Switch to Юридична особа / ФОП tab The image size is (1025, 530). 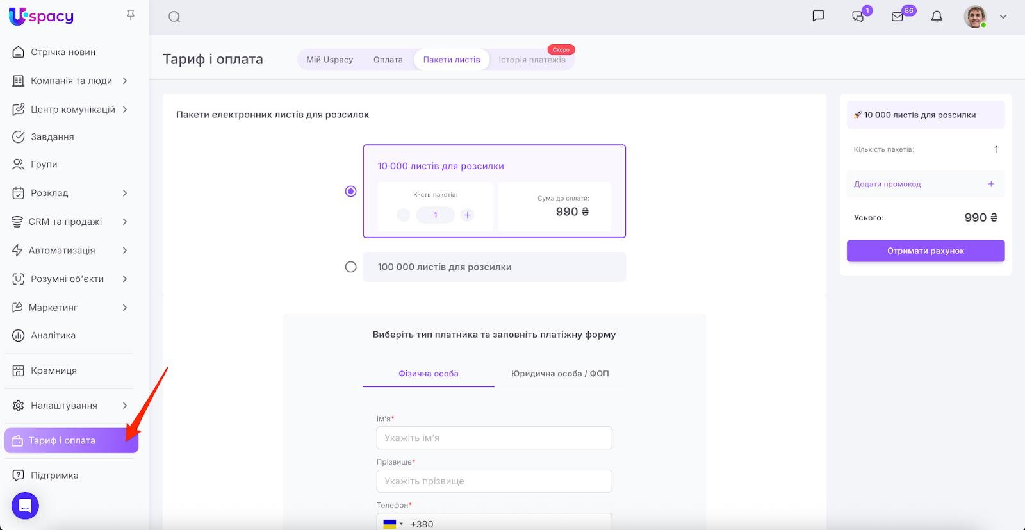click(560, 374)
